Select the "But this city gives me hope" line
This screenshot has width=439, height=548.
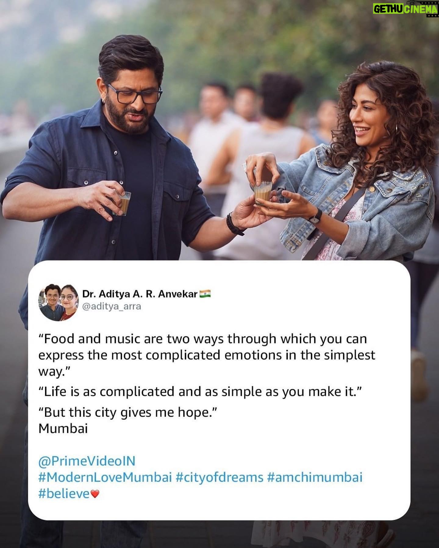[127, 412]
